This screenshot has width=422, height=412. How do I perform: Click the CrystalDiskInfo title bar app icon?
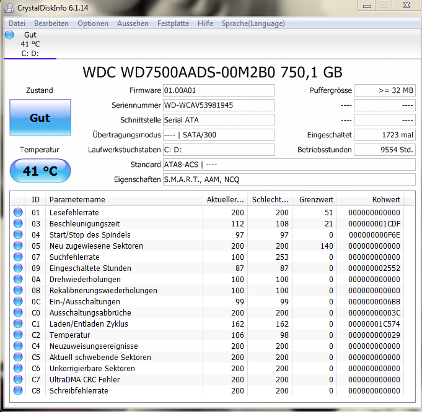(9, 8)
